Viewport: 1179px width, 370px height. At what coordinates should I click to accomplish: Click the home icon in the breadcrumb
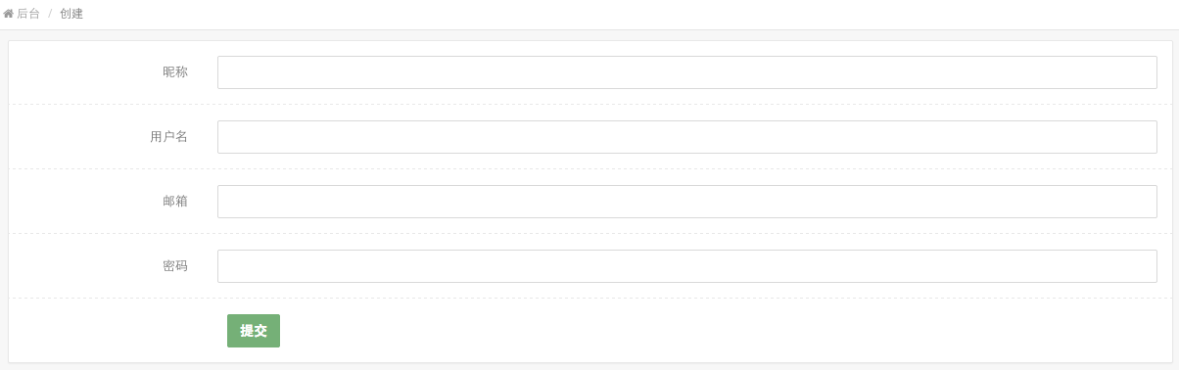8,14
